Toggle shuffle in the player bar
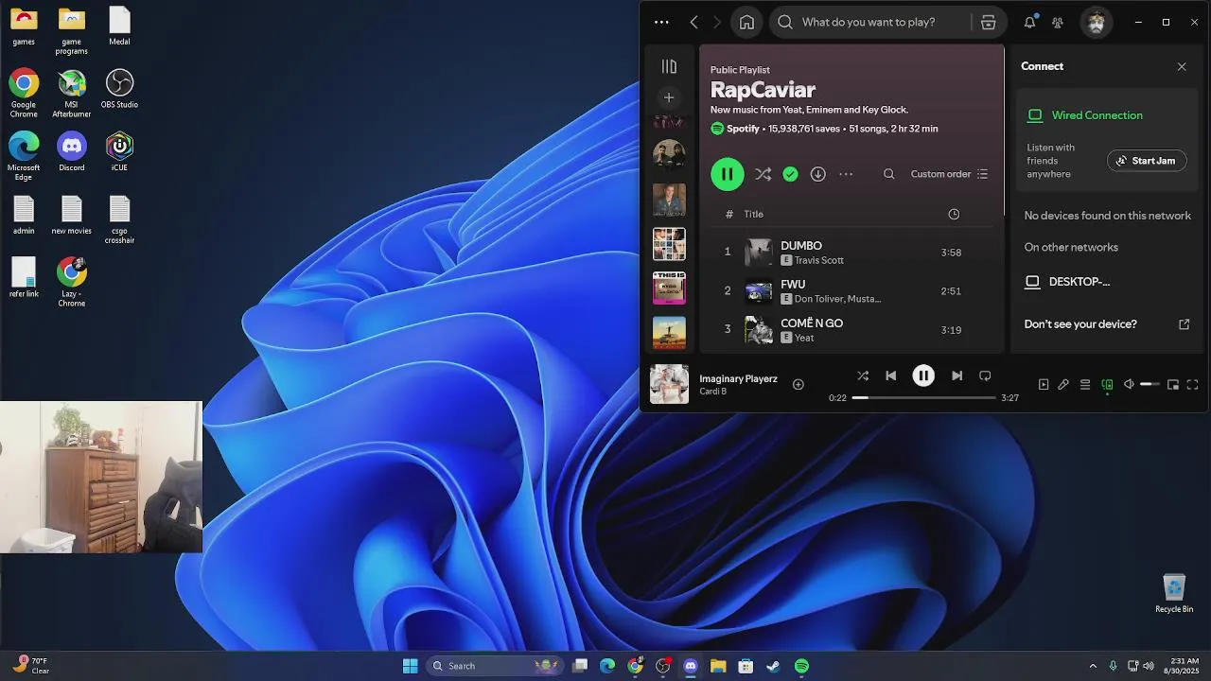The width and height of the screenshot is (1211, 681). pos(863,375)
